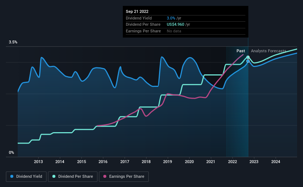The width and height of the screenshot is (303, 187).
Task: Click the 2020 x-axis label
Action: pos(189,162)
